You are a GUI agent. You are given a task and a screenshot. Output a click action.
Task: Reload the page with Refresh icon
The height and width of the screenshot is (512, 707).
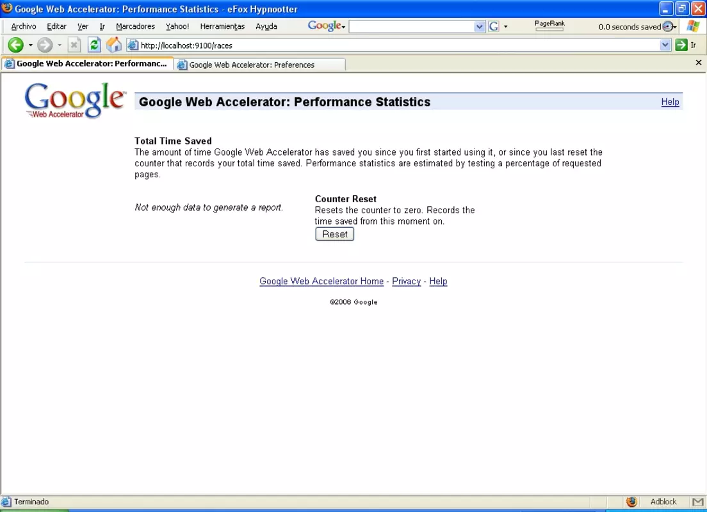[93, 45]
